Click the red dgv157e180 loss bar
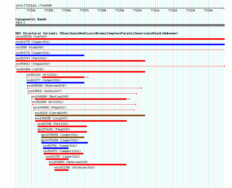Screen dimensions: 232x188 click(62, 132)
